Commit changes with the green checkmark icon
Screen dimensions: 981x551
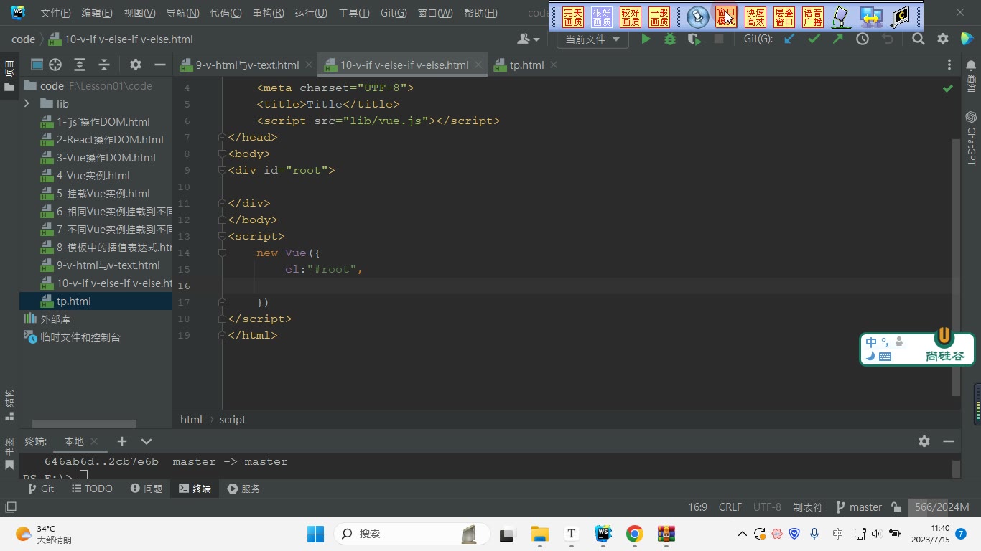[x=814, y=39]
